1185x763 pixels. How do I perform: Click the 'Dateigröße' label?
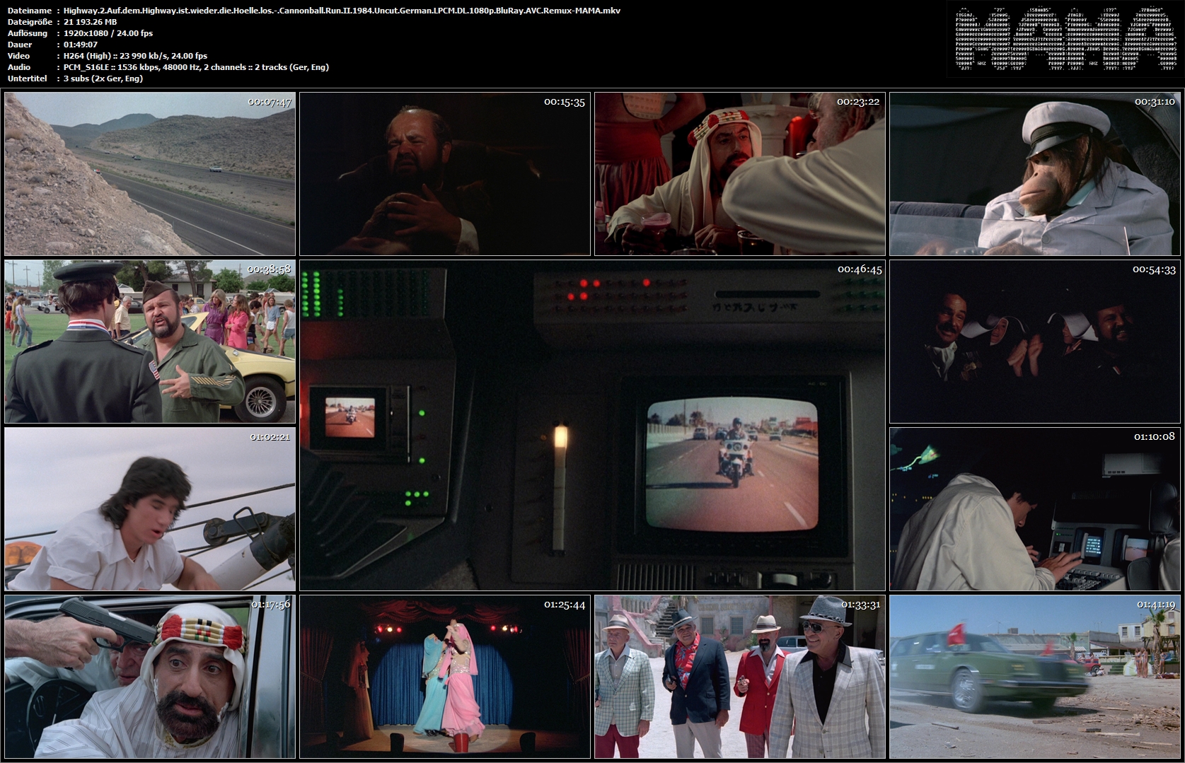(x=29, y=22)
